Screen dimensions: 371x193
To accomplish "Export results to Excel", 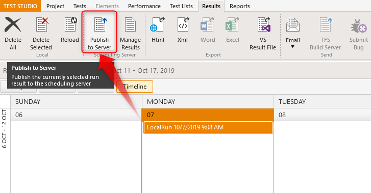I will pos(233,30).
